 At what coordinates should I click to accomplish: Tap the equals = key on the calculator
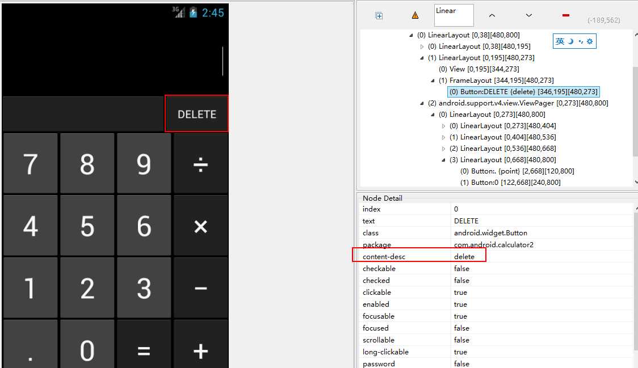[x=144, y=345]
